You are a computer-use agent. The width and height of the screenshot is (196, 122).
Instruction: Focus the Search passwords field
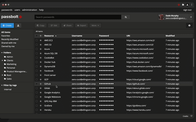click(x=78, y=17)
